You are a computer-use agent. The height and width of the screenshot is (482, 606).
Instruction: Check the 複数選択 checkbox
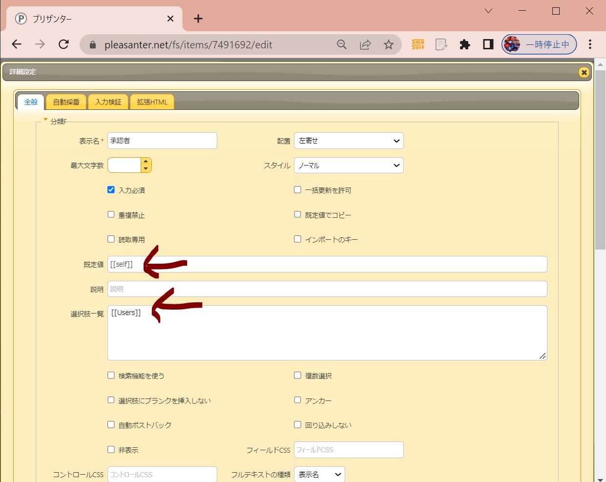pyautogui.click(x=297, y=375)
